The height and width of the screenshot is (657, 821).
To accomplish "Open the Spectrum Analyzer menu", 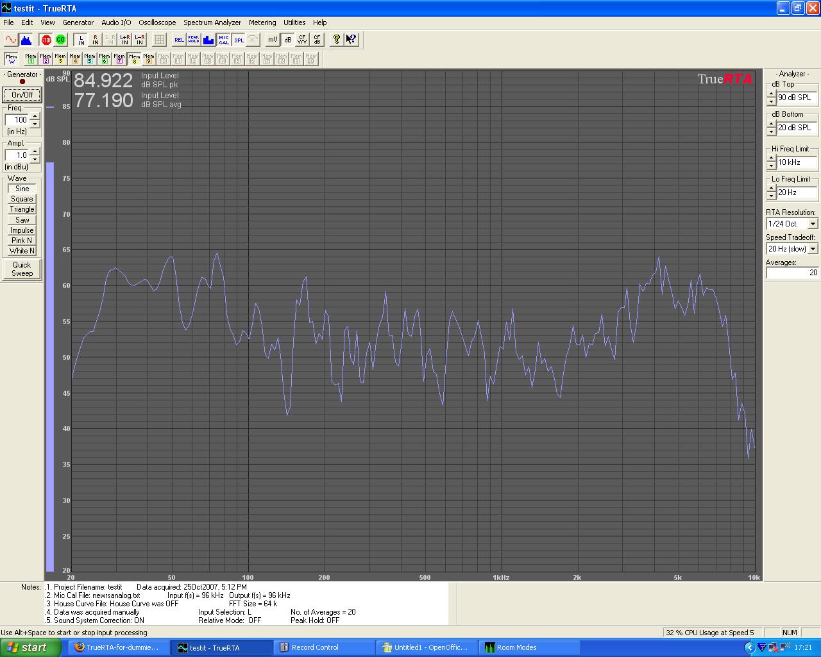I will (x=212, y=22).
